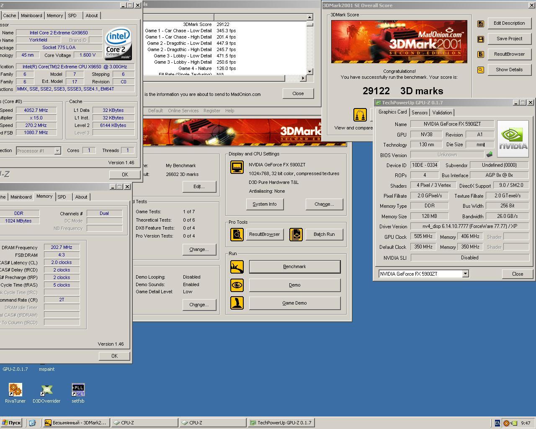
Task: Click Edit Description button
Action: [509, 23]
